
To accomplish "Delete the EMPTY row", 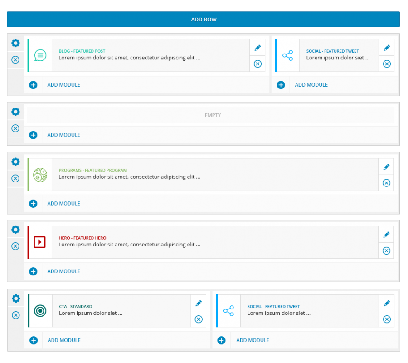I will point(15,128).
